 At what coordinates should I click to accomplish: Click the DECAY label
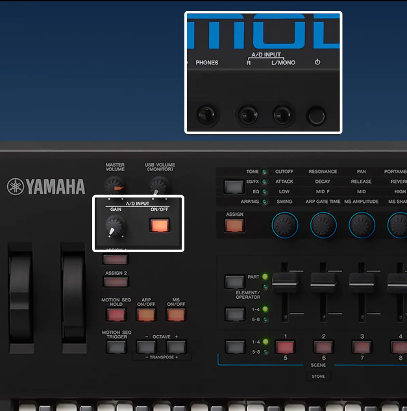tap(323, 182)
